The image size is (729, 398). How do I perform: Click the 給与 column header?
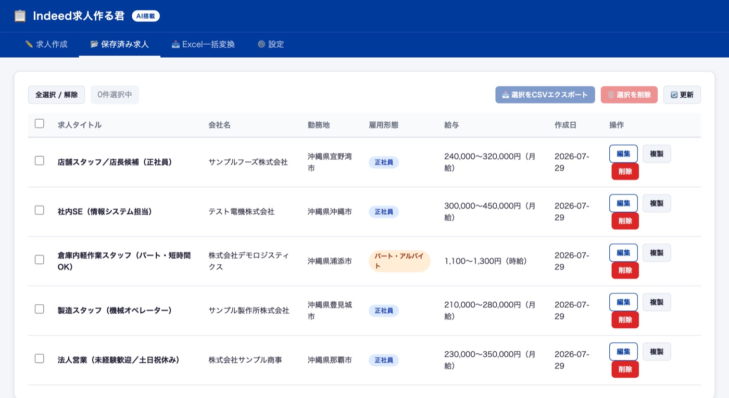point(451,125)
